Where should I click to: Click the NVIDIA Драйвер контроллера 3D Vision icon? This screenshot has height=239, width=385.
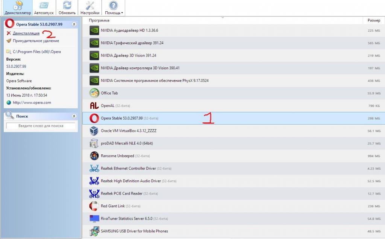coord(94,68)
